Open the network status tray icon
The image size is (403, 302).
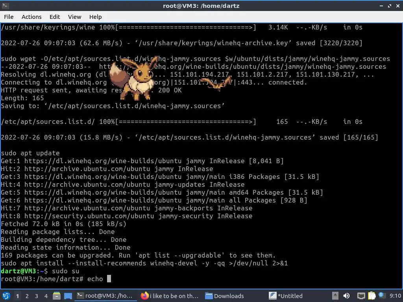click(361, 296)
